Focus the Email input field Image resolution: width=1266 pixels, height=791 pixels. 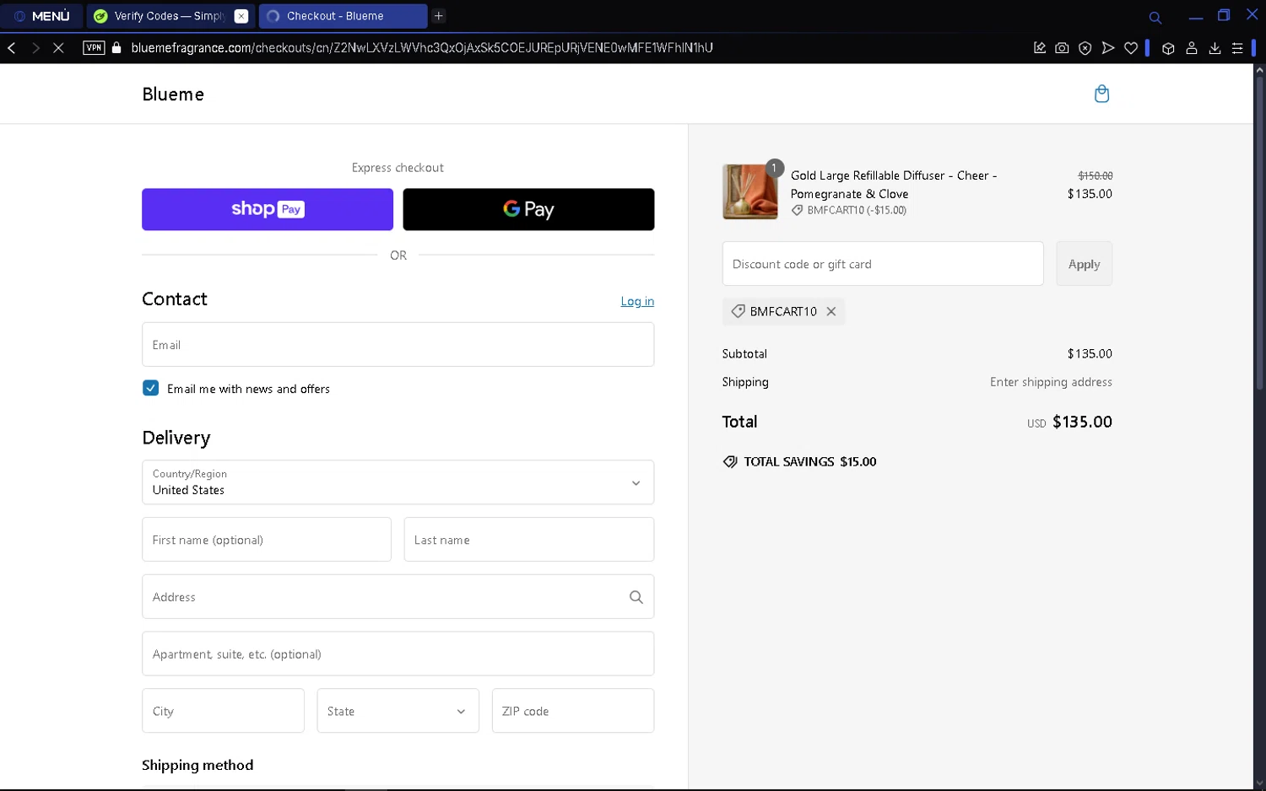pyautogui.click(x=398, y=345)
